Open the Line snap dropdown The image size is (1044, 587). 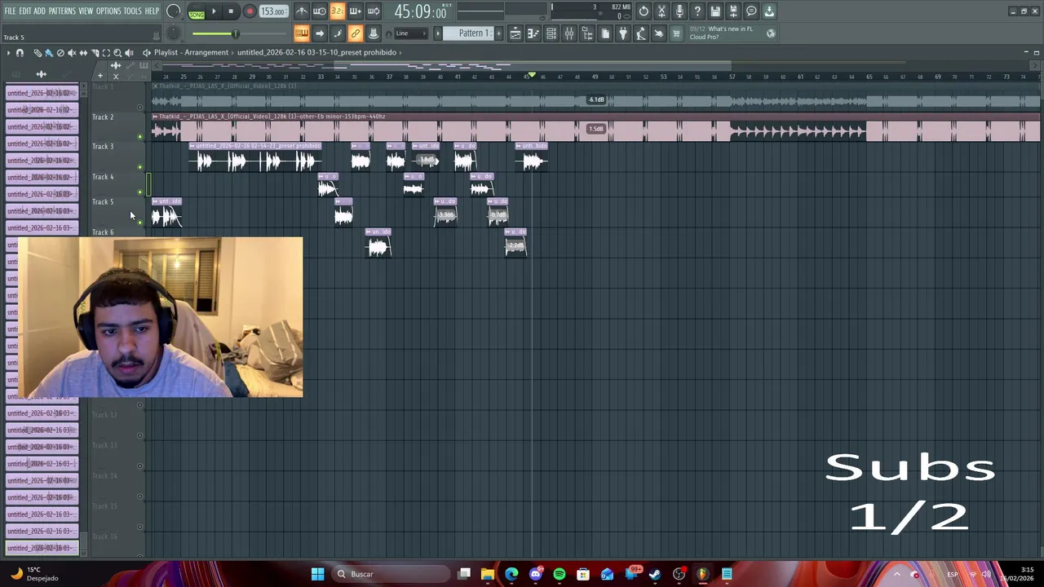pos(412,33)
